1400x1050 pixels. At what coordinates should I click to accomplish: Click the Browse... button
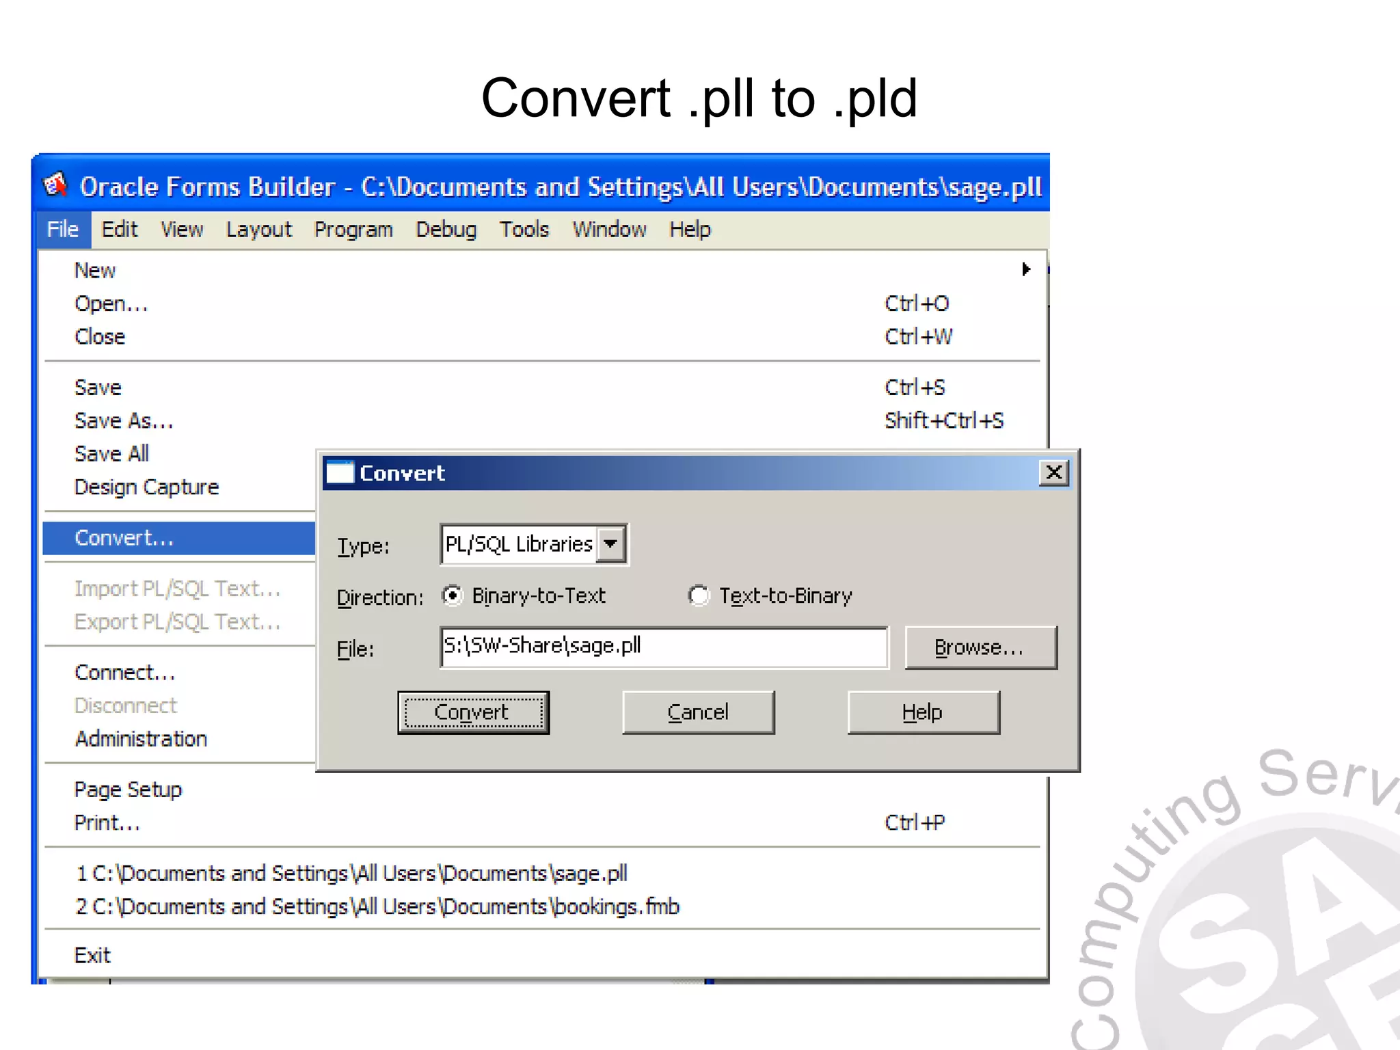coord(980,647)
